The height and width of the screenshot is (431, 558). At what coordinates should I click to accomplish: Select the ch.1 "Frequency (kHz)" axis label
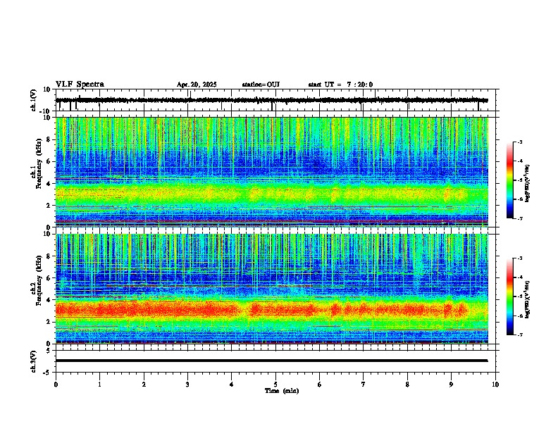[x=39, y=163]
